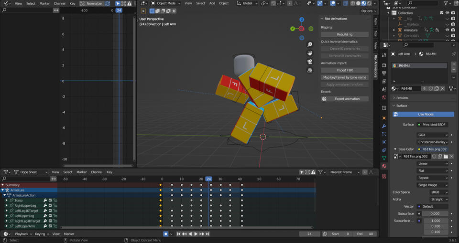
Task: Click the Subsurface value slider
Action: pos(435,213)
